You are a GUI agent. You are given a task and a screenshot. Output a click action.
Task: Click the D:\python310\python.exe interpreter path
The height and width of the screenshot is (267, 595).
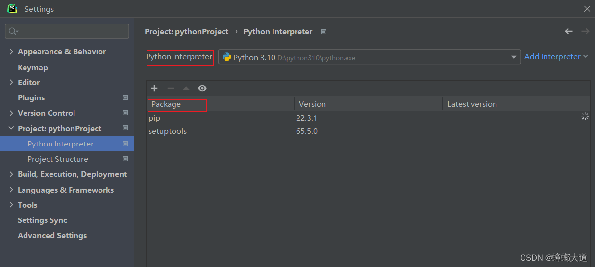point(316,58)
